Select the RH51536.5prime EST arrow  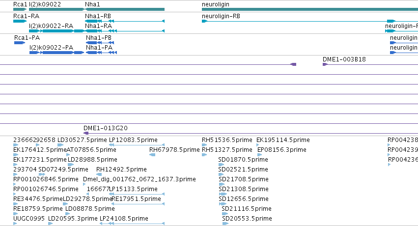pos(204,145)
